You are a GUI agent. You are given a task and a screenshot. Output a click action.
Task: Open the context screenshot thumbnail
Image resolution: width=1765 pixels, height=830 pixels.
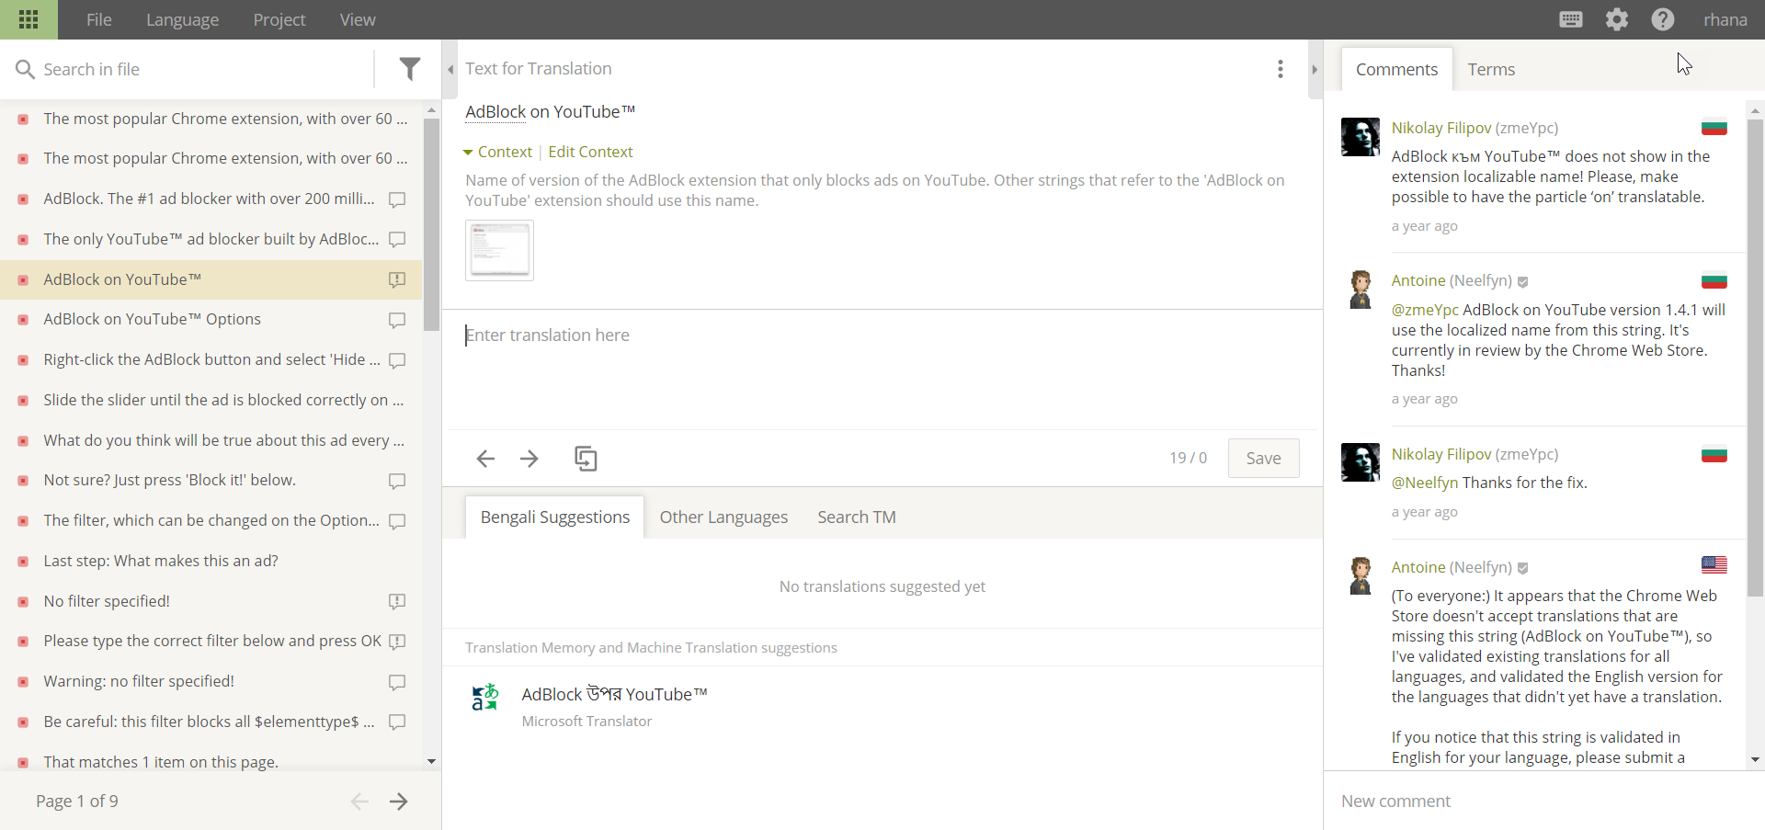coord(499,250)
